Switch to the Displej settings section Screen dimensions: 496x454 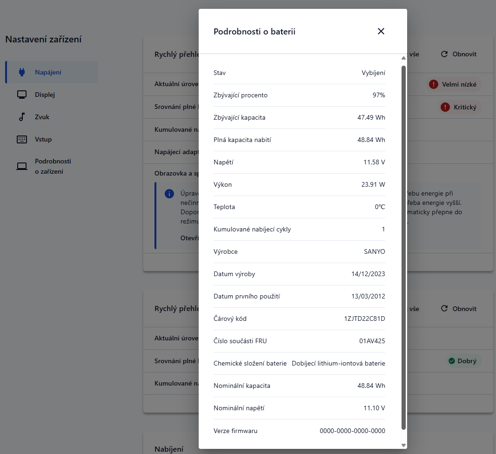(x=45, y=95)
